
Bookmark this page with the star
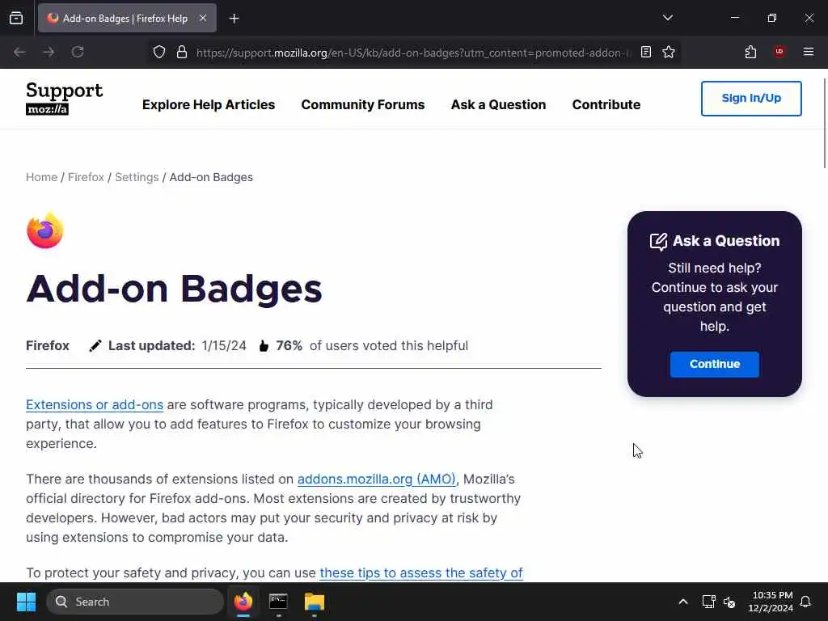tap(669, 52)
